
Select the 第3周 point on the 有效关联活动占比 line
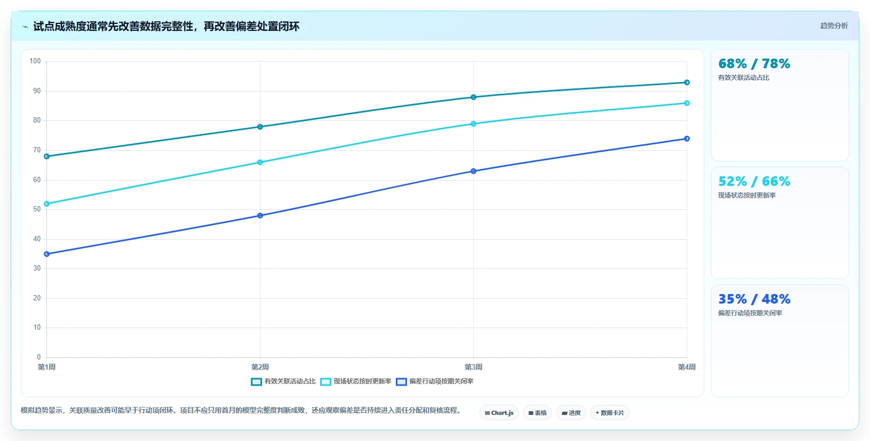(474, 97)
